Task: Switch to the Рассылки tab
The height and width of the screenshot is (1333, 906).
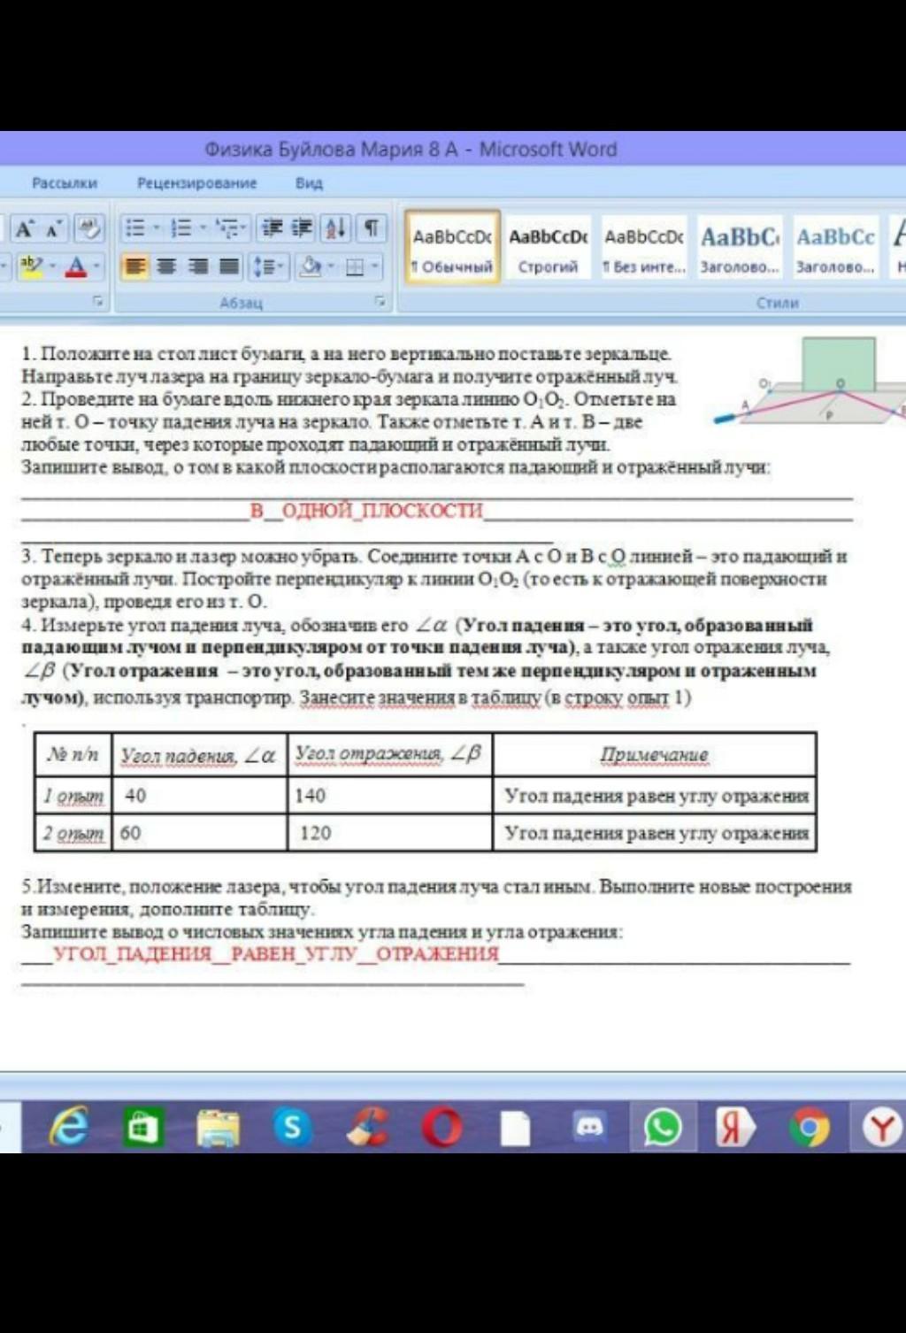Action: (x=65, y=183)
